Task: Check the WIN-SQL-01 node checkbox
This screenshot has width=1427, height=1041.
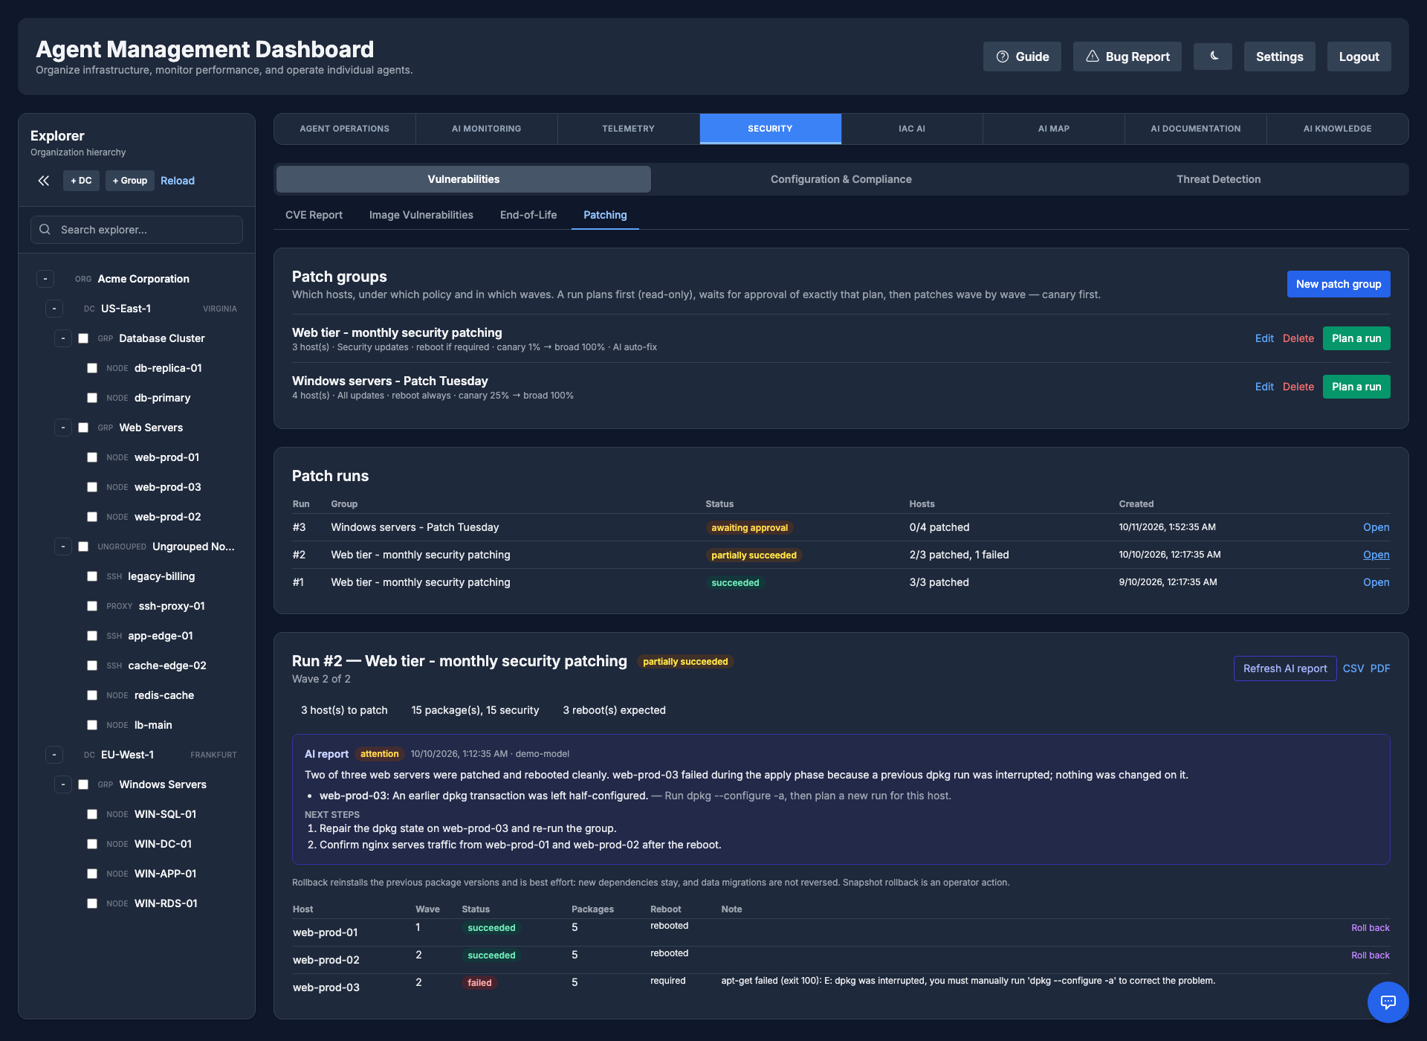Action: pyautogui.click(x=92, y=814)
